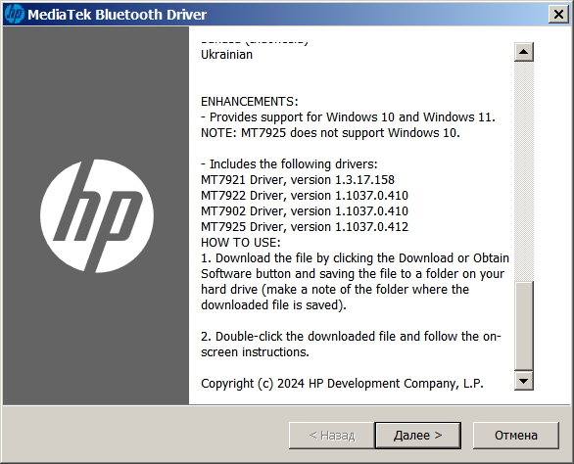Click the scroll up arrow of the text box
The height and width of the screenshot is (464, 574).
coord(523,52)
